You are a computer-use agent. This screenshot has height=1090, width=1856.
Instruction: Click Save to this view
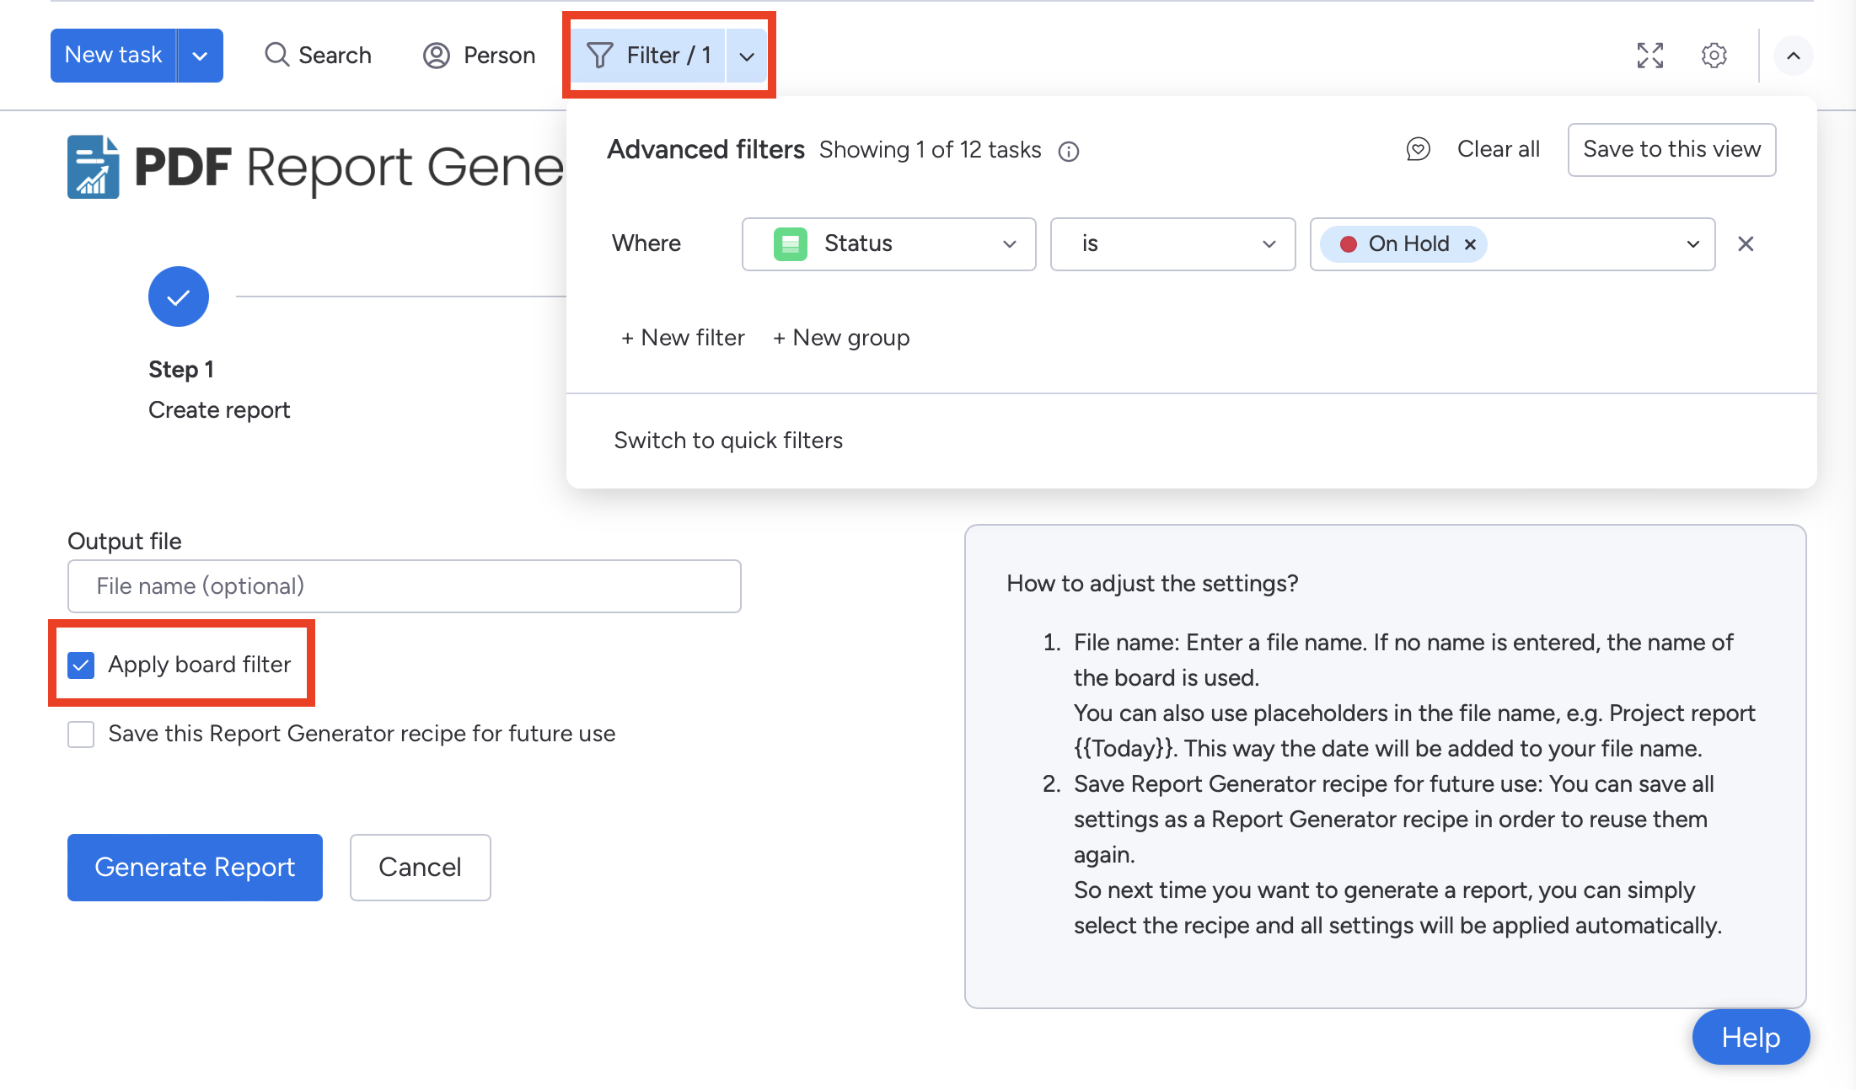[x=1672, y=150]
